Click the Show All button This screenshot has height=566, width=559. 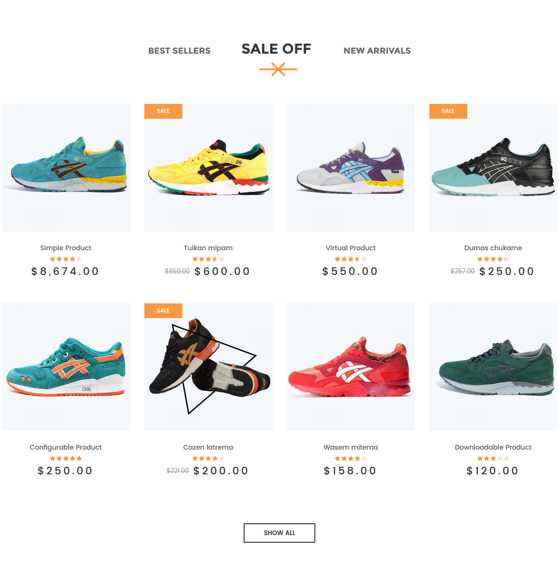pyautogui.click(x=279, y=533)
